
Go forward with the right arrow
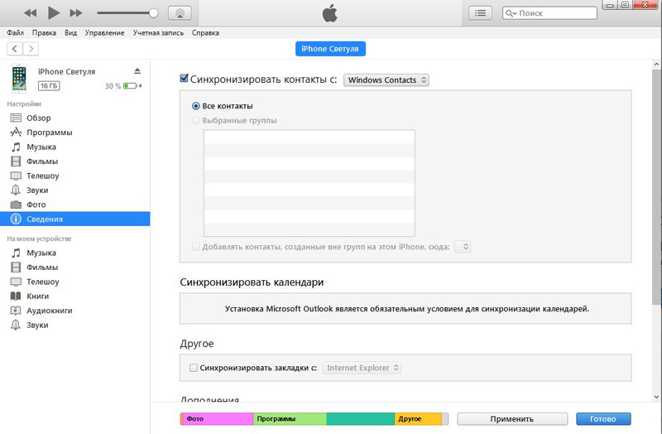31,49
